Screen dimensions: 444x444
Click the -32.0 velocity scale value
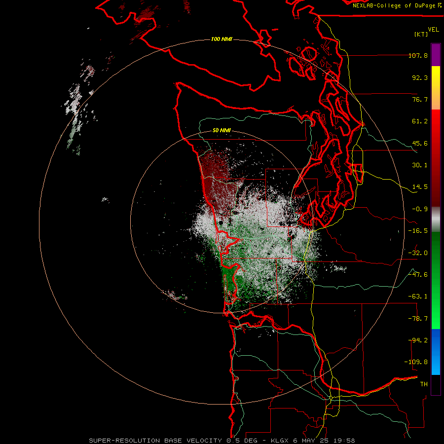click(418, 253)
